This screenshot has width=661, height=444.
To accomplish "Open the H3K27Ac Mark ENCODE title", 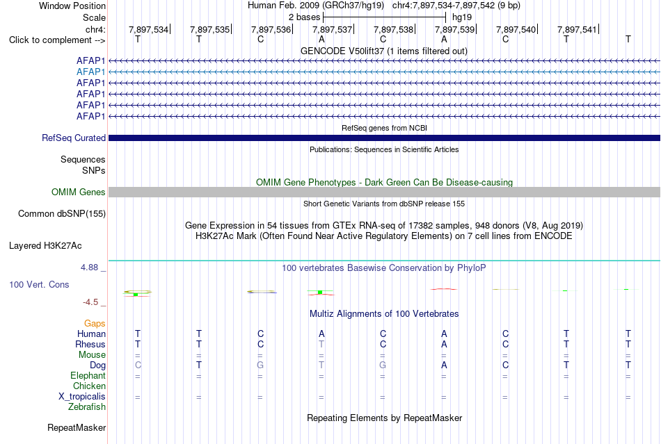I will coord(384,236).
